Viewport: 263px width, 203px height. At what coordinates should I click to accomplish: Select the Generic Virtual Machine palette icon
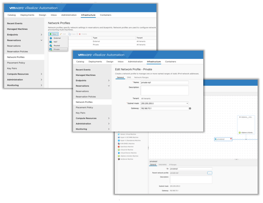[x=119, y=135]
